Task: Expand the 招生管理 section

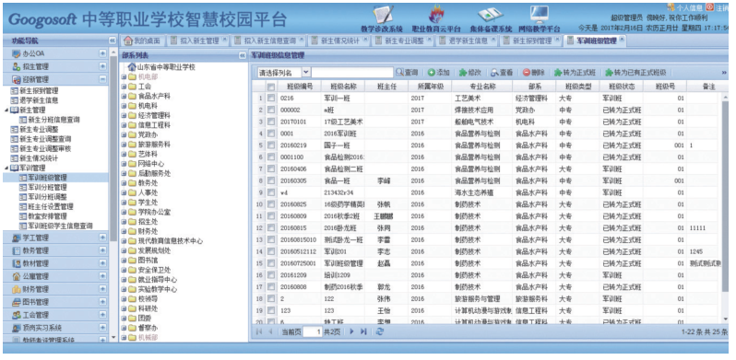Action: coord(102,66)
